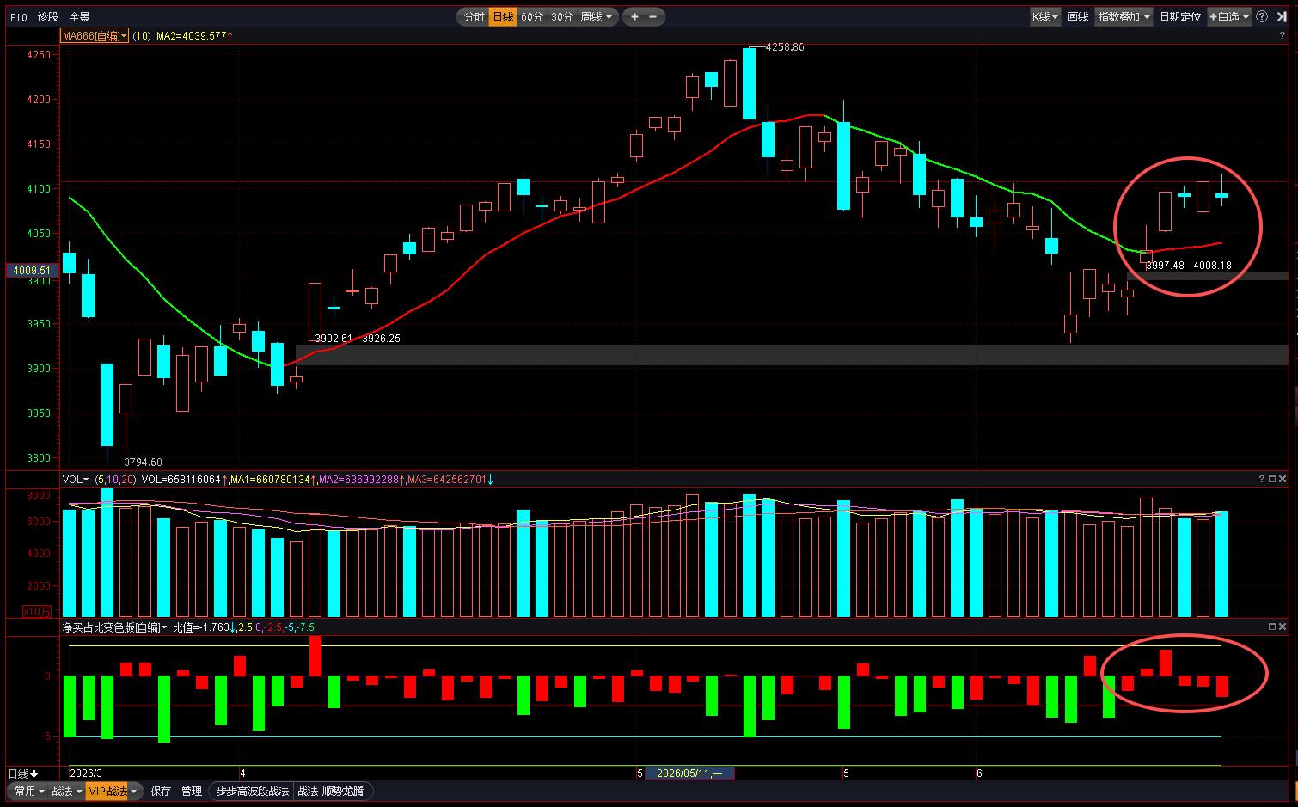Click the F10 company info menu
This screenshot has height=807, width=1298.
18,16
